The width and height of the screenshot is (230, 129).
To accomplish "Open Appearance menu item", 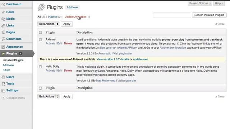I will 14,47.
